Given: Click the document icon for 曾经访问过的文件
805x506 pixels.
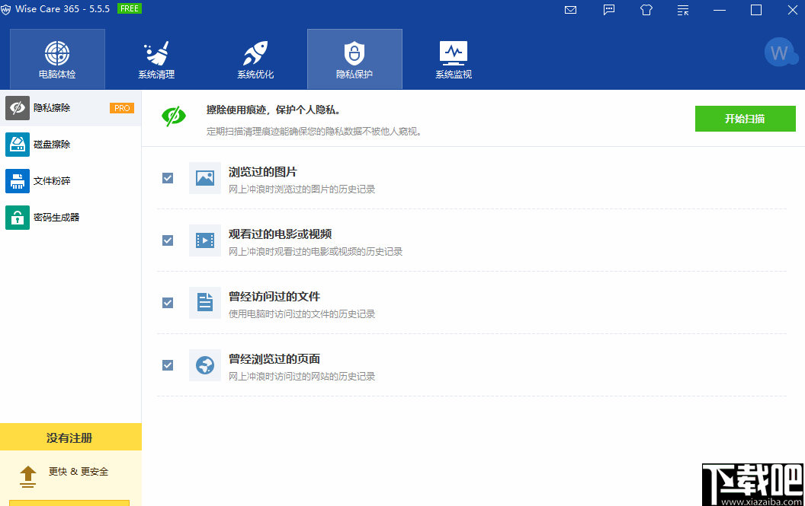Looking at the screenshot, I should tap(205, 303).
